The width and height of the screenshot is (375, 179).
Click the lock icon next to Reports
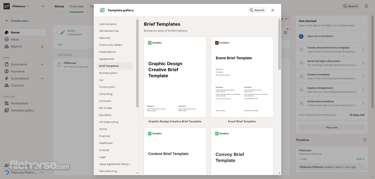(42, 46)
